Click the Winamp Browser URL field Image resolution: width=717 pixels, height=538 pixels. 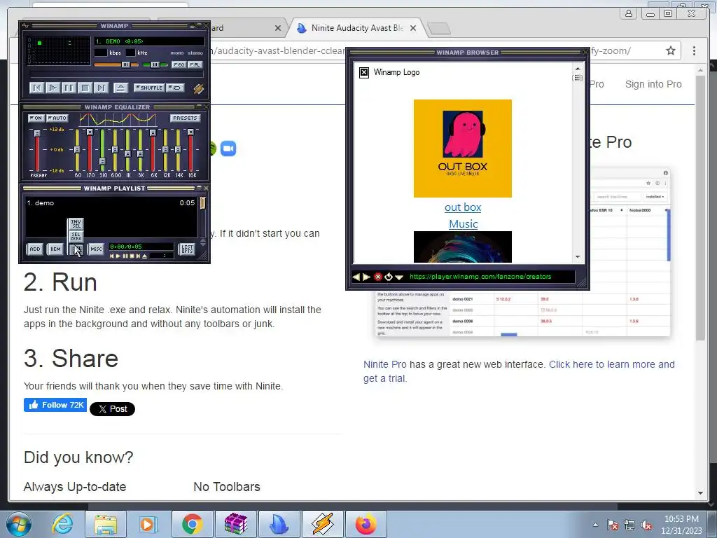pos(491,276)
